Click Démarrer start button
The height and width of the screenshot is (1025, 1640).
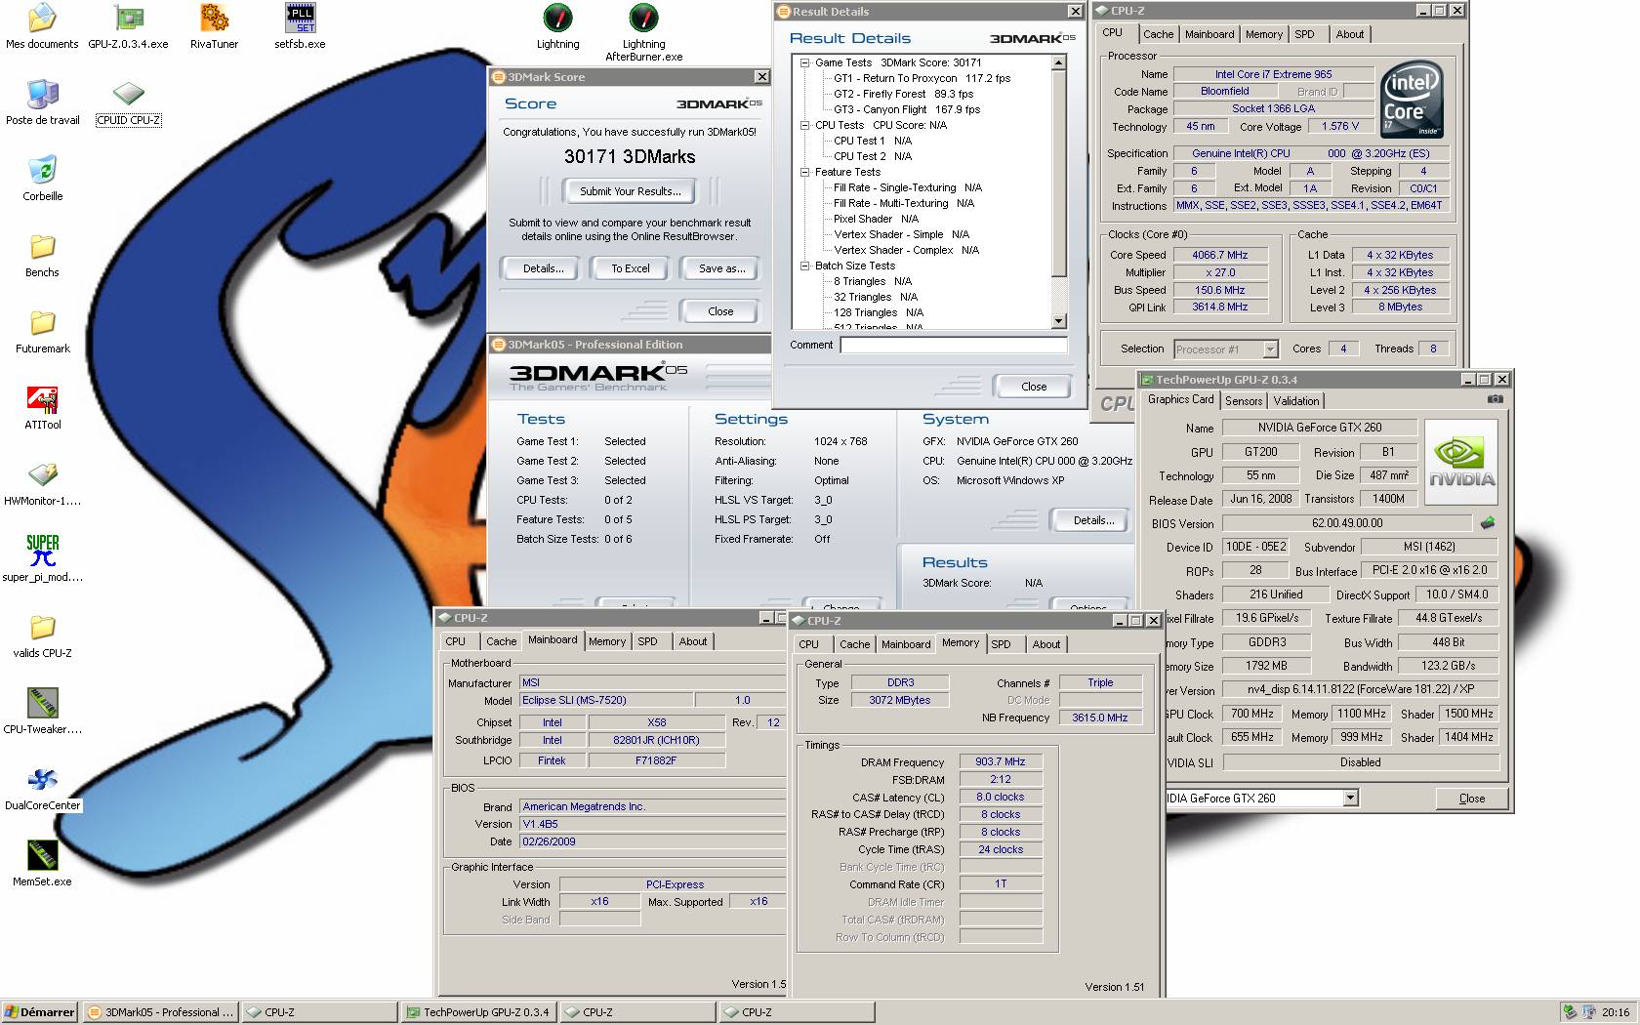[40, 1012]
